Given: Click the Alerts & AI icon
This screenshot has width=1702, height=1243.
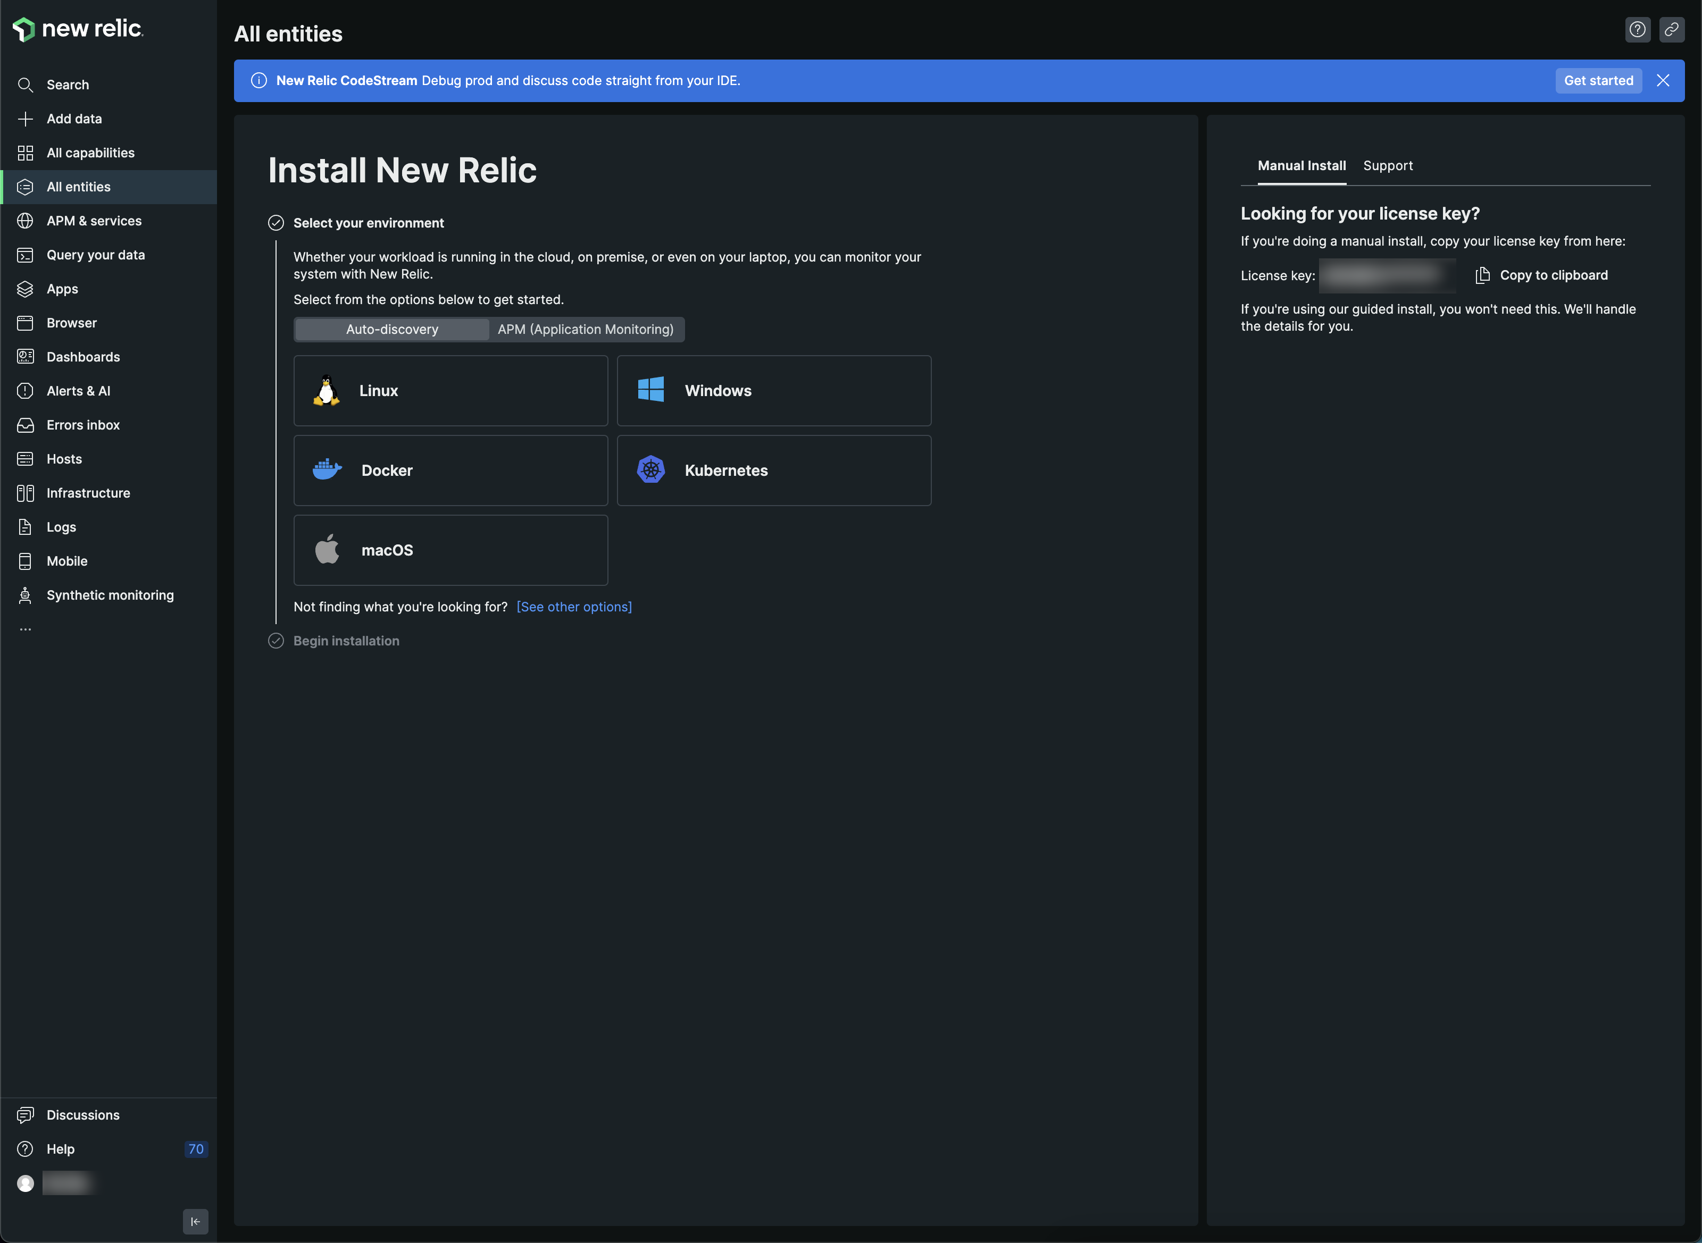Looking at the screenshot, I should click(x=26, y=391).
